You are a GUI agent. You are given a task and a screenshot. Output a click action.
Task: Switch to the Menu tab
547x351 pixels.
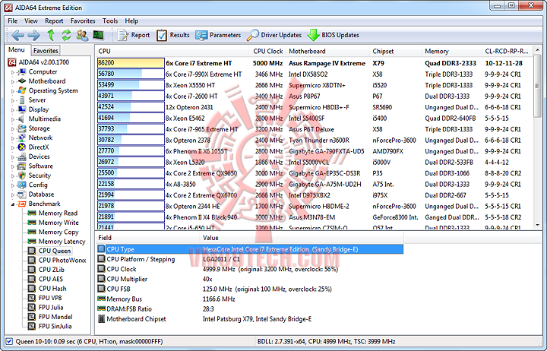[17, 50]
